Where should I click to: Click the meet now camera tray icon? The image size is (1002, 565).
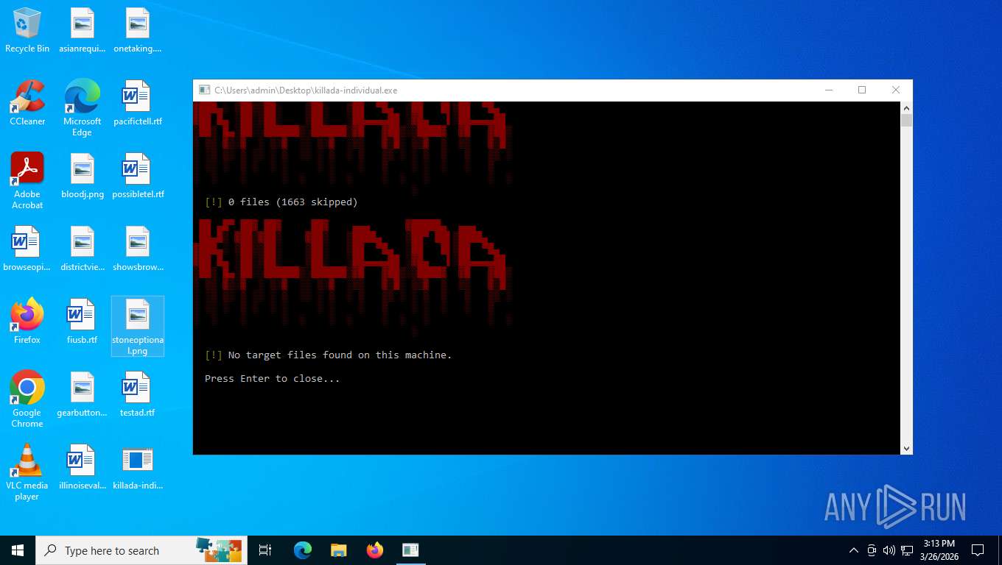tap(872, 550)
